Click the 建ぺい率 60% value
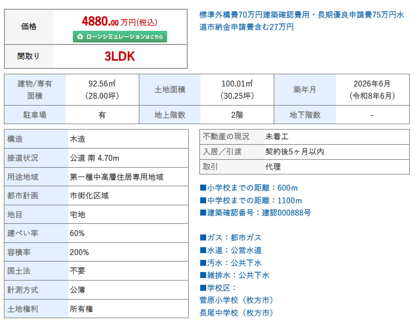The height and width of the screenshot is (325, 415). pos(77,233)
